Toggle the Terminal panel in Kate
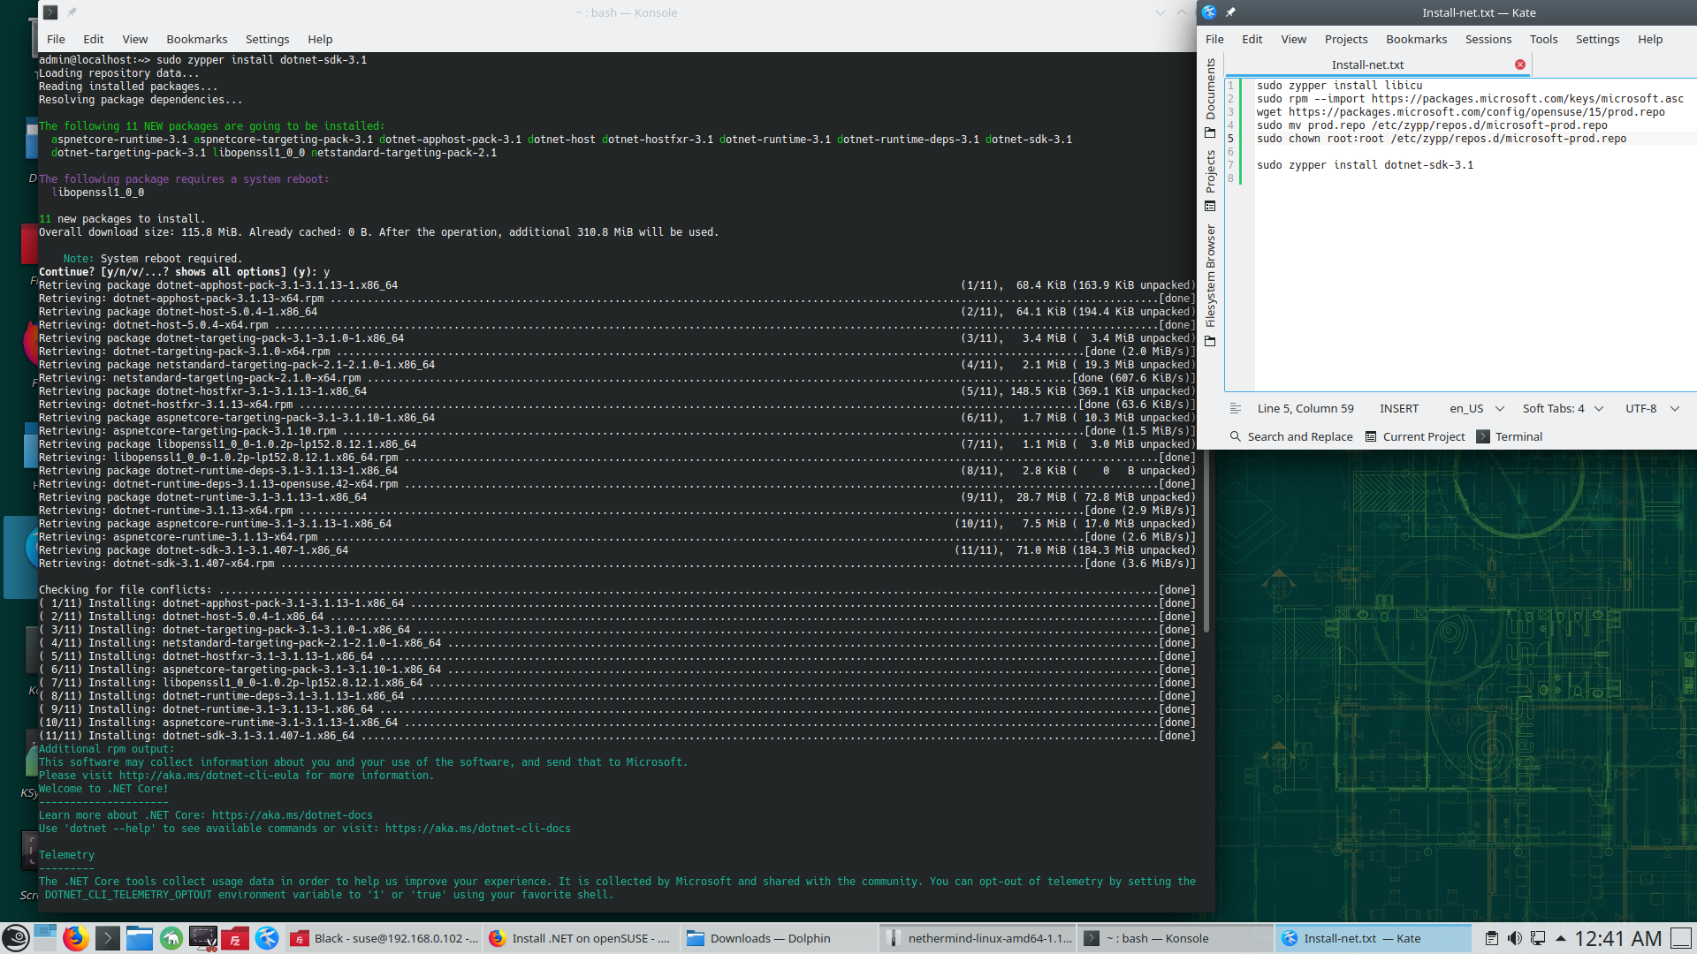The width and height of the screenshot is (1697, 954). coord(1510,436)
